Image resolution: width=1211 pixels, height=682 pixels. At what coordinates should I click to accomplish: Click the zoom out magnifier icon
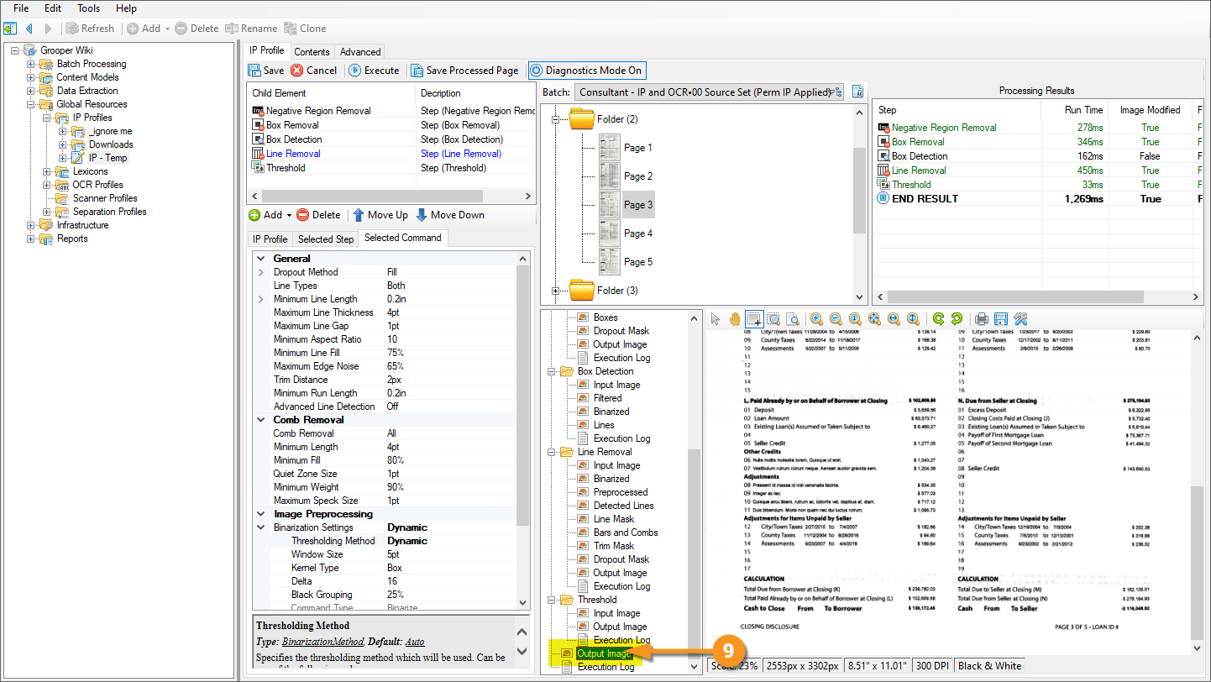pyautogui.click(x=836, y=319)
